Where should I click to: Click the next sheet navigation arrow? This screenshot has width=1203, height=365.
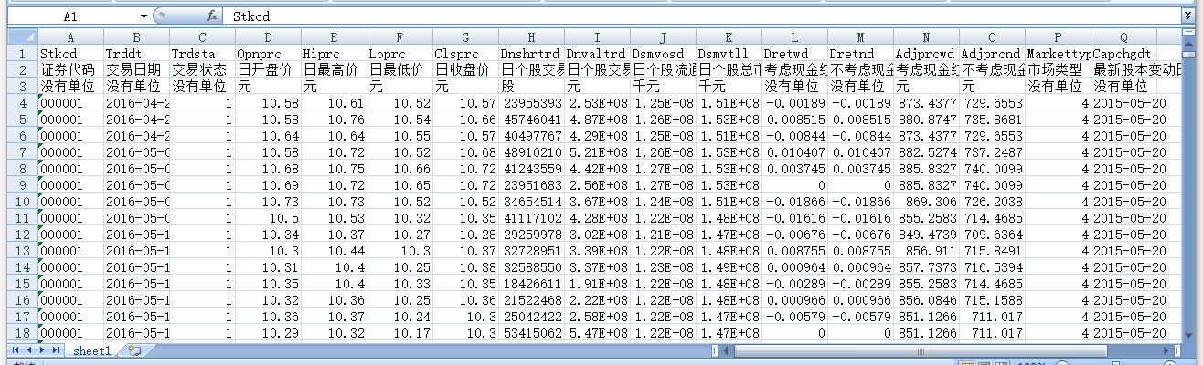(x=42, y=350)
